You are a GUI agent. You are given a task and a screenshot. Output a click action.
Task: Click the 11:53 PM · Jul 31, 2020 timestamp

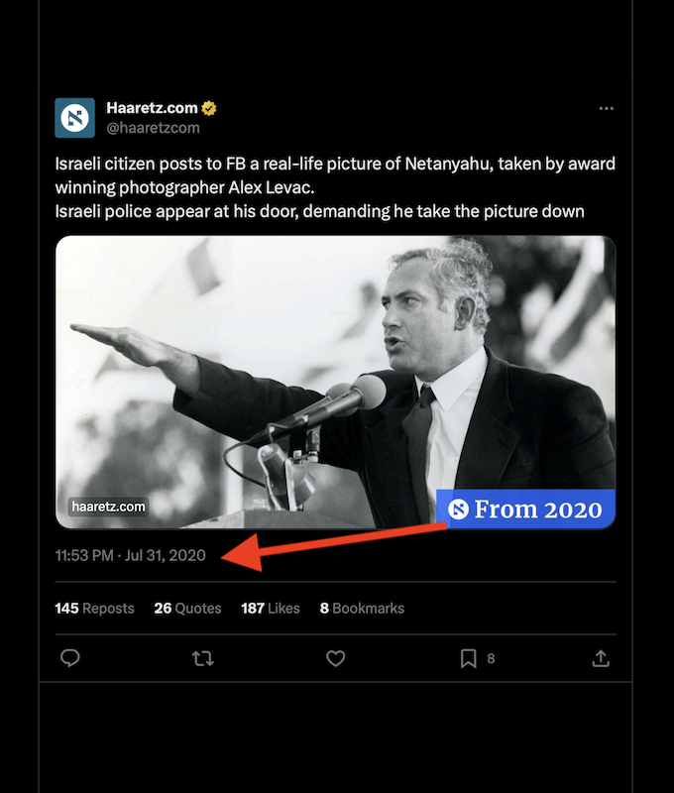point(131,555)
